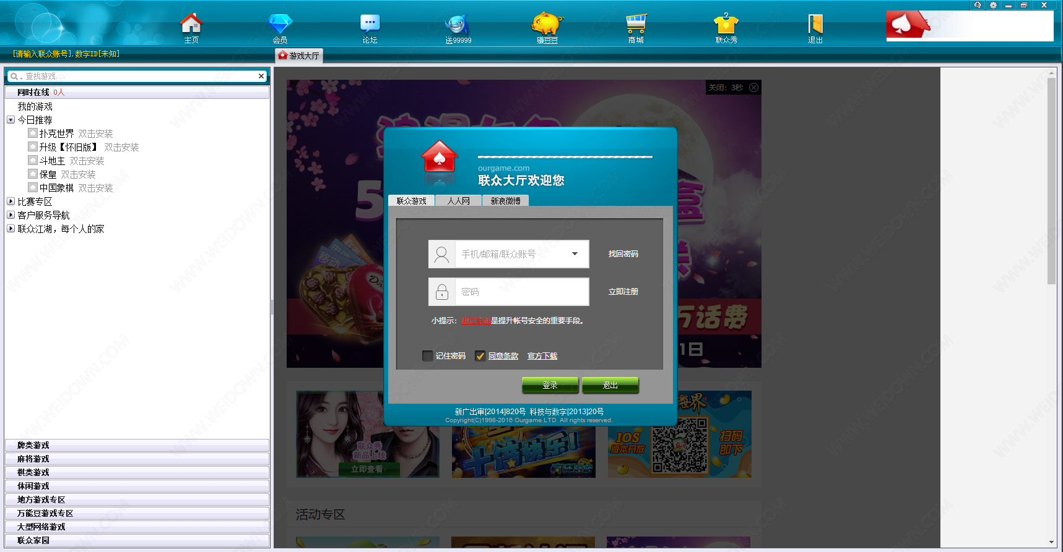Clear the game search box with X
The height and width of the screenshot is (552, 1063).
point(261,76)
